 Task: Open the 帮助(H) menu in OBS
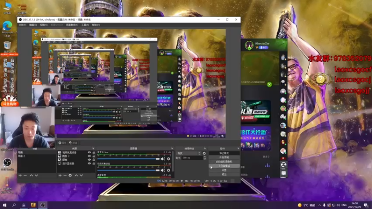(x=96, y=25)
